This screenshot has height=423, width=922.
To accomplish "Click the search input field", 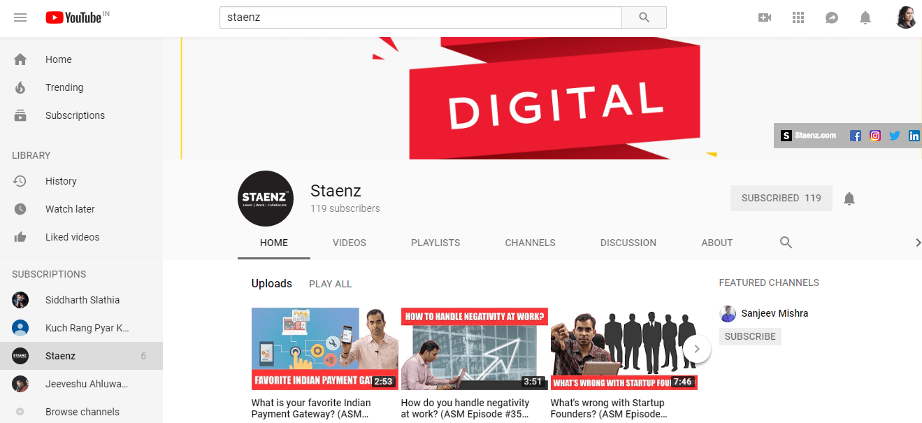I will tap(421, 17).
